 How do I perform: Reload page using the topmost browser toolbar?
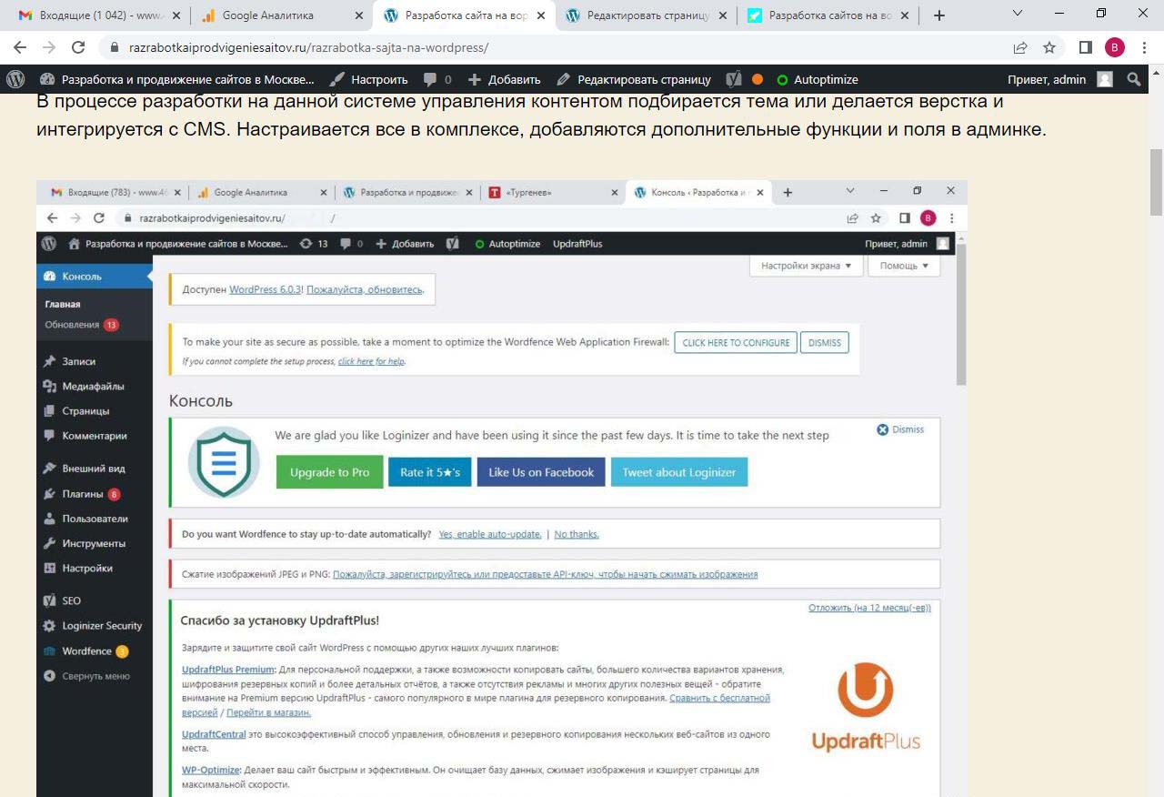[78, 47]
